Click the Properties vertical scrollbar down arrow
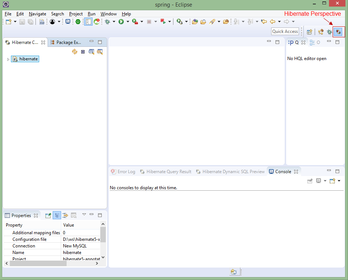The image size is (348, 280). pos(103,257)
